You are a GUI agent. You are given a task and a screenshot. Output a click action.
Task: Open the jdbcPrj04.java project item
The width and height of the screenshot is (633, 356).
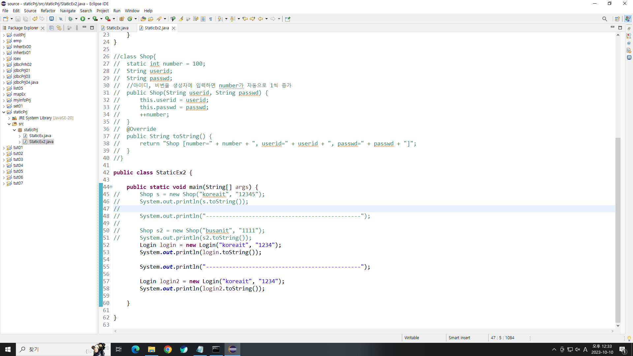coord(26,82)
